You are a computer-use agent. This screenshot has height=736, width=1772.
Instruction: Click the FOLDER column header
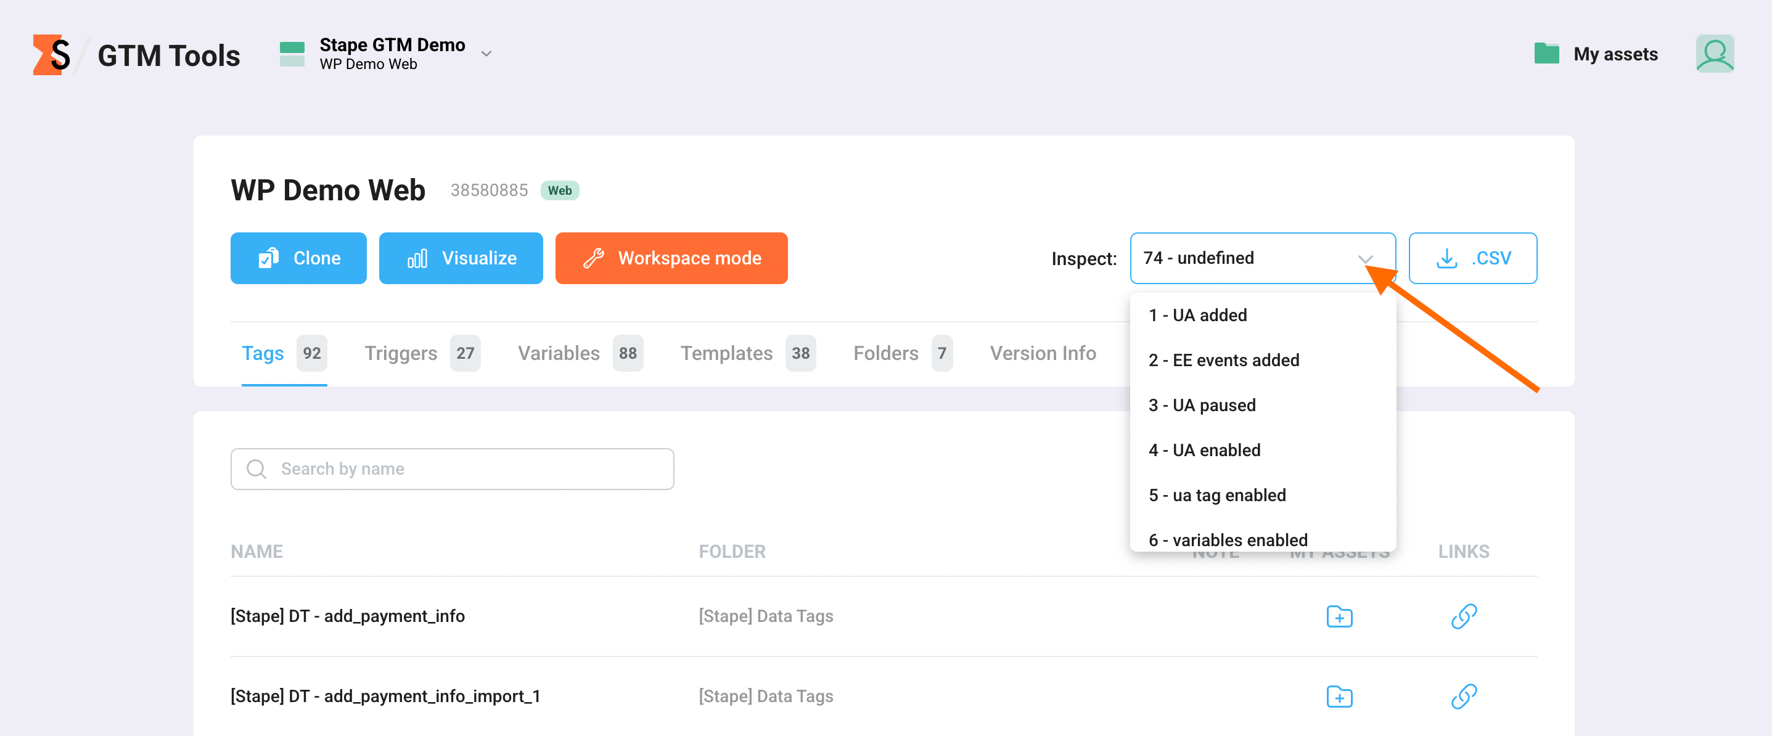point(732,551)
